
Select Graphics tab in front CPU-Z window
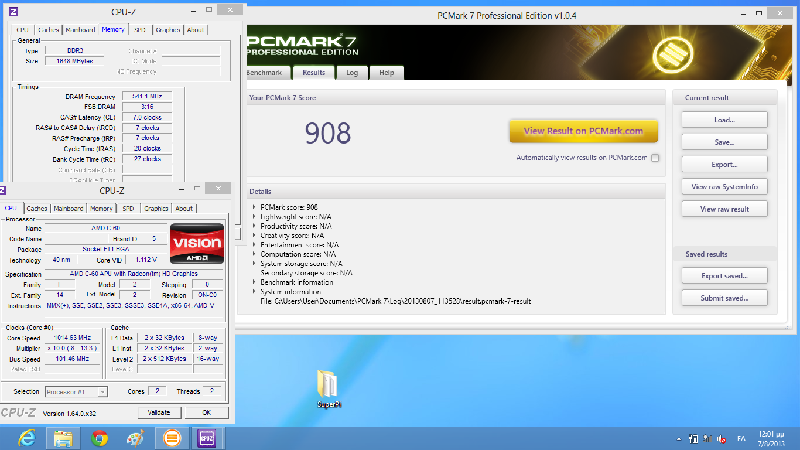[156, 209]
